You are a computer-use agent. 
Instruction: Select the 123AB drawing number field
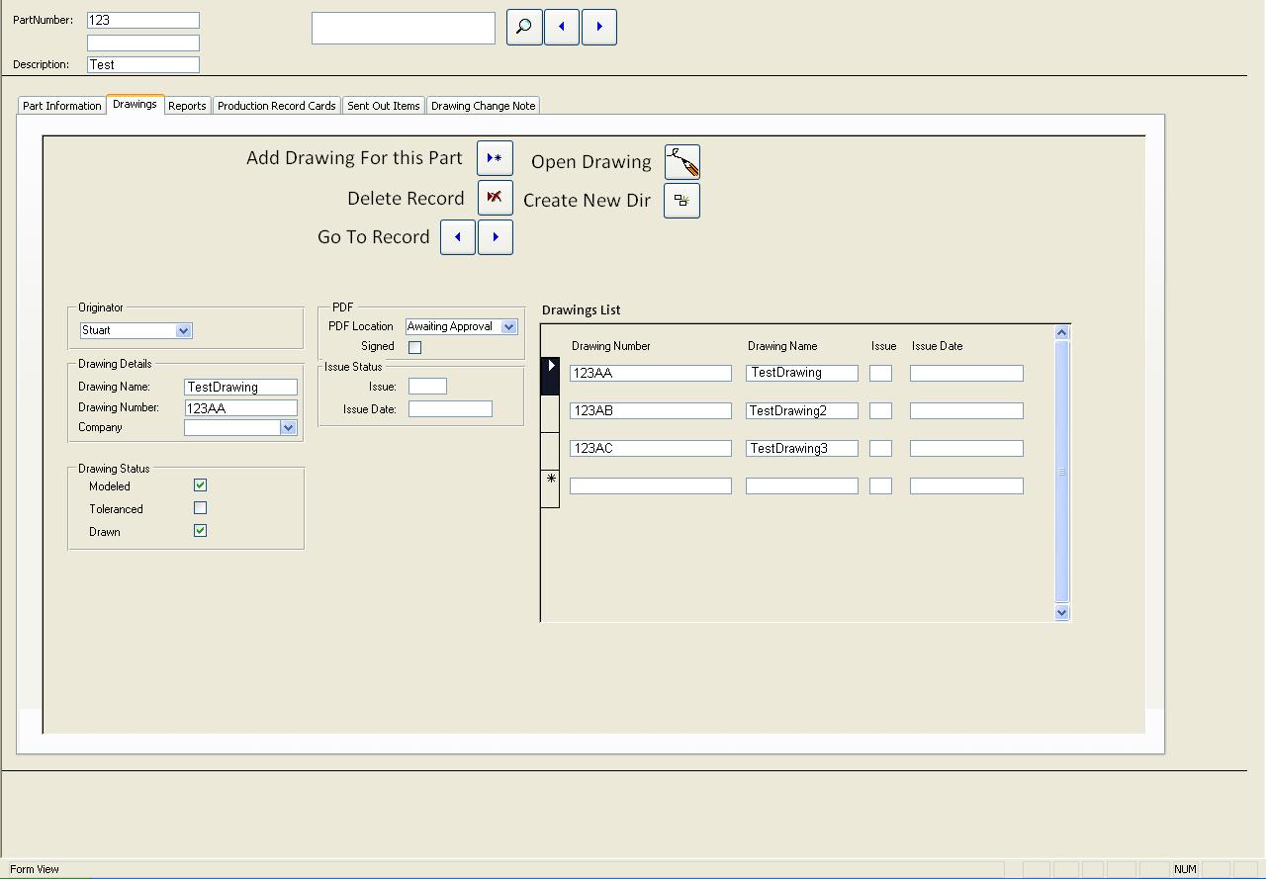click(x=650, y=411)
